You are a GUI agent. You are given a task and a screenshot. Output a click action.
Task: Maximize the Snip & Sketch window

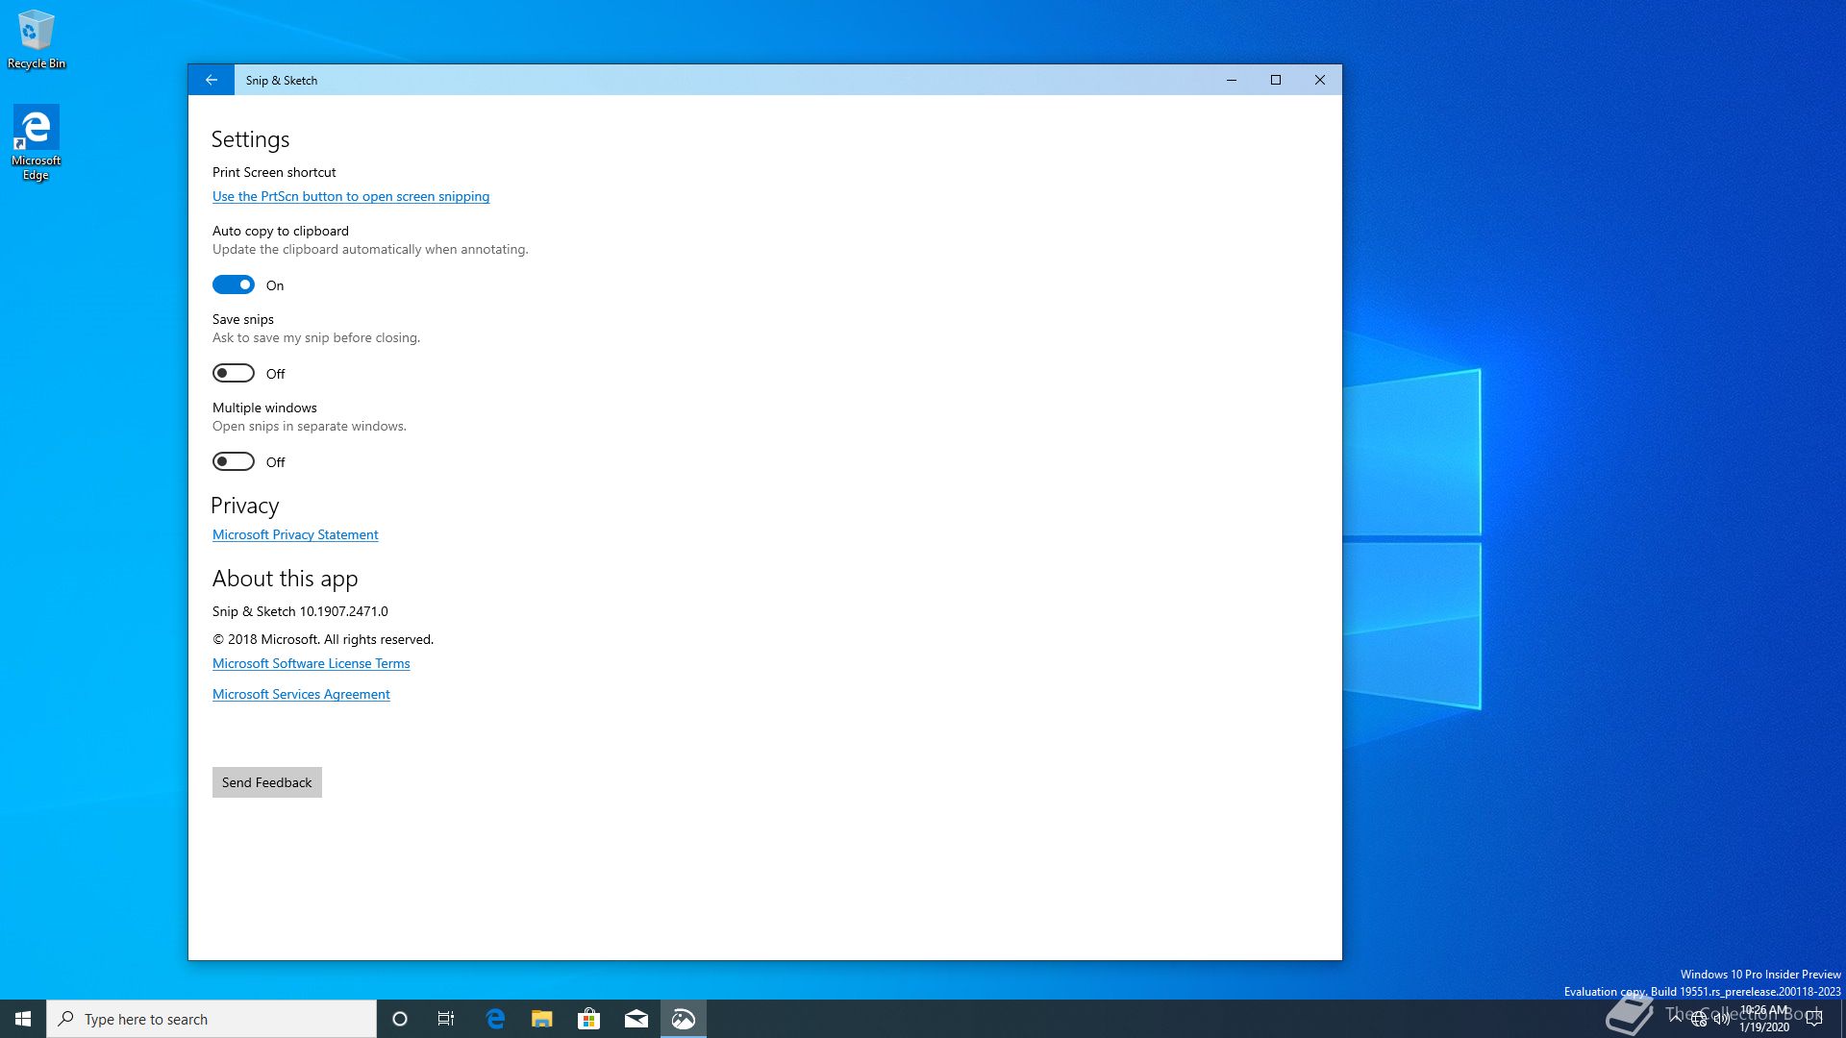(1276, 80)
